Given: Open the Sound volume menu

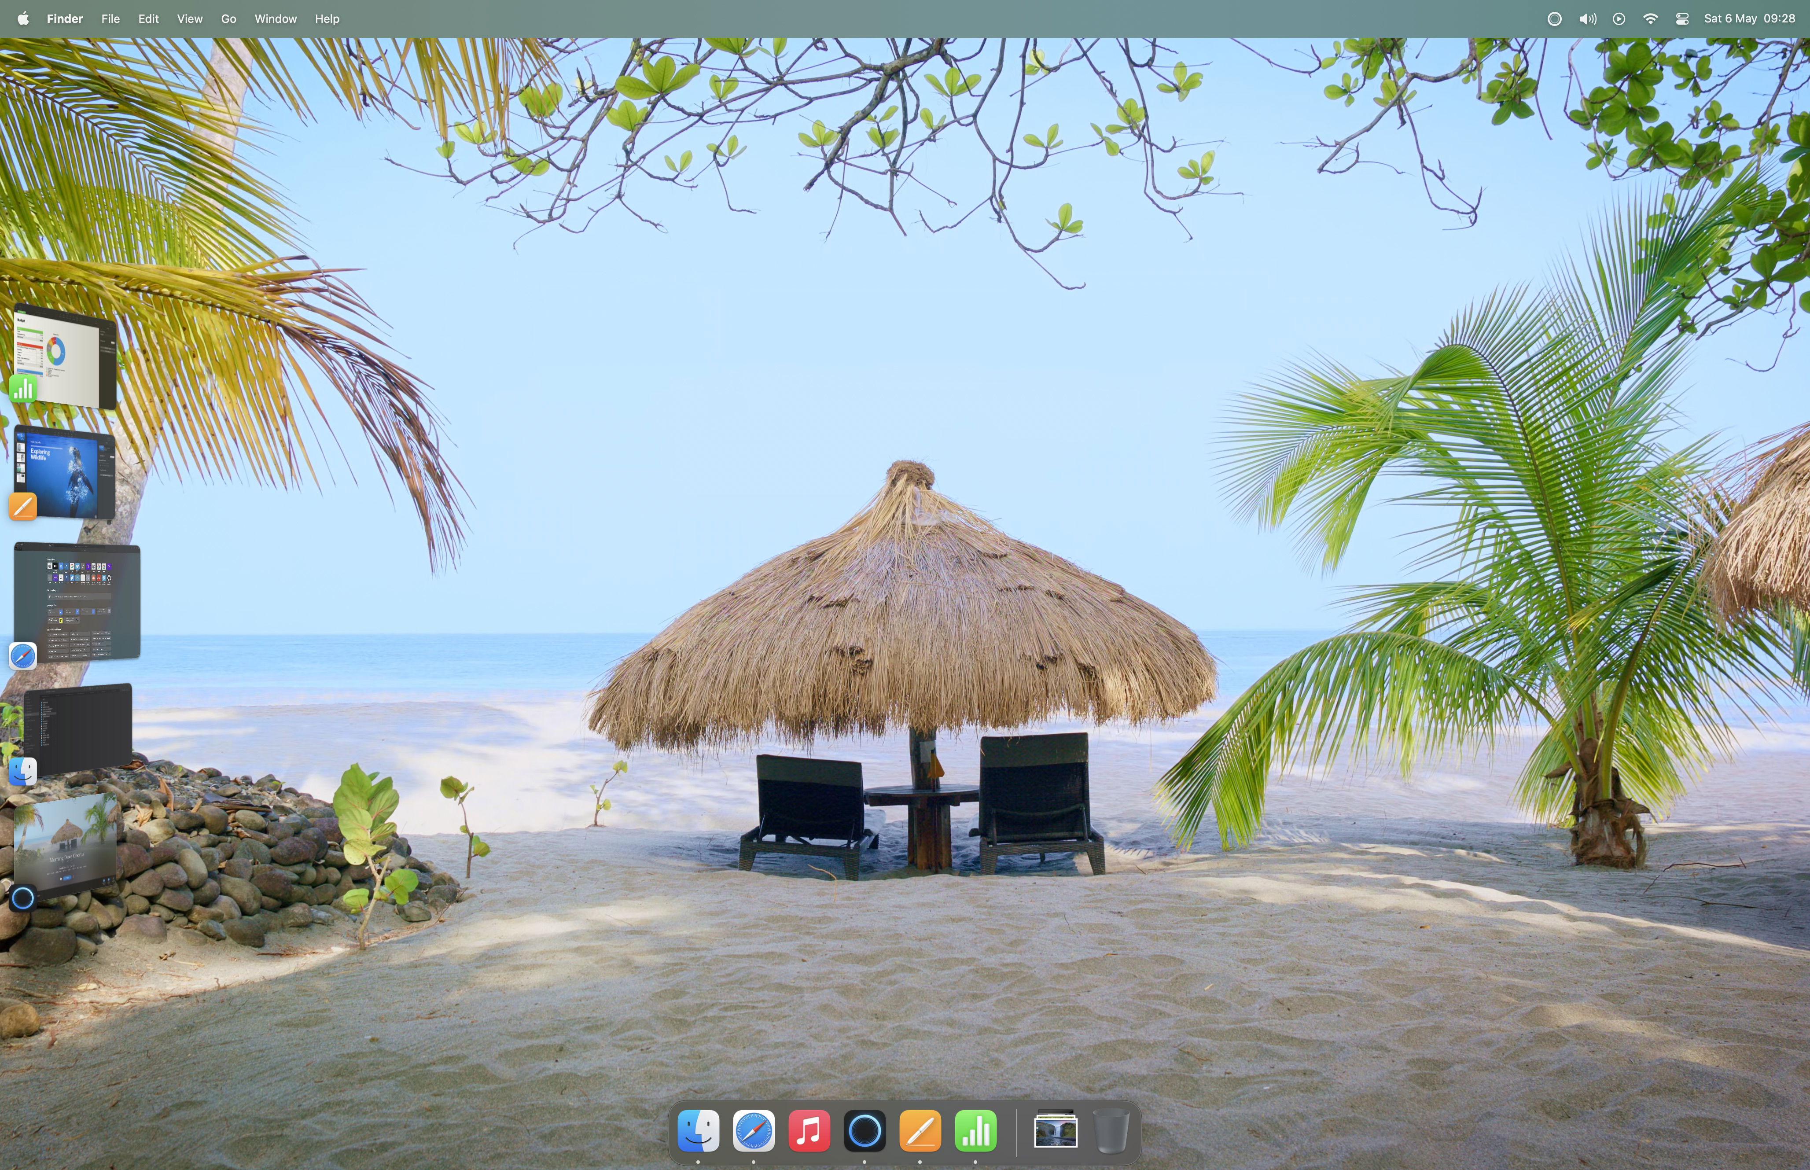Looking at the screenshot, I should tap(1587, 19).
